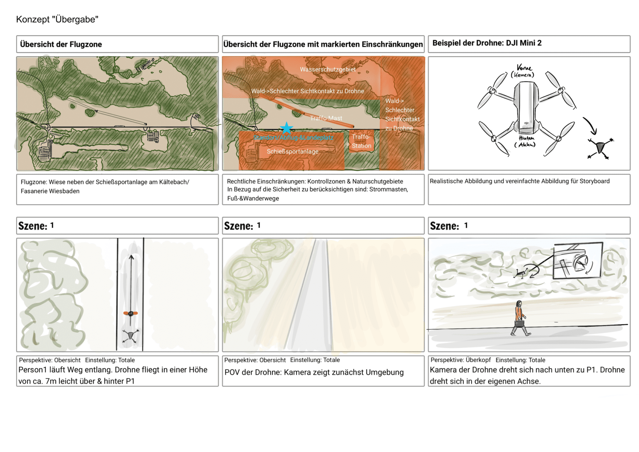Open the flight zone overview map thumbnail

tap(117, 113)
